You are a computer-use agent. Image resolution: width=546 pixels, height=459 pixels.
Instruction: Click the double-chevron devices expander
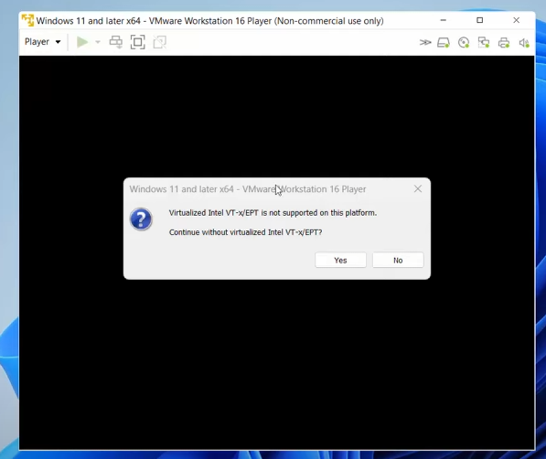[425, 42]
